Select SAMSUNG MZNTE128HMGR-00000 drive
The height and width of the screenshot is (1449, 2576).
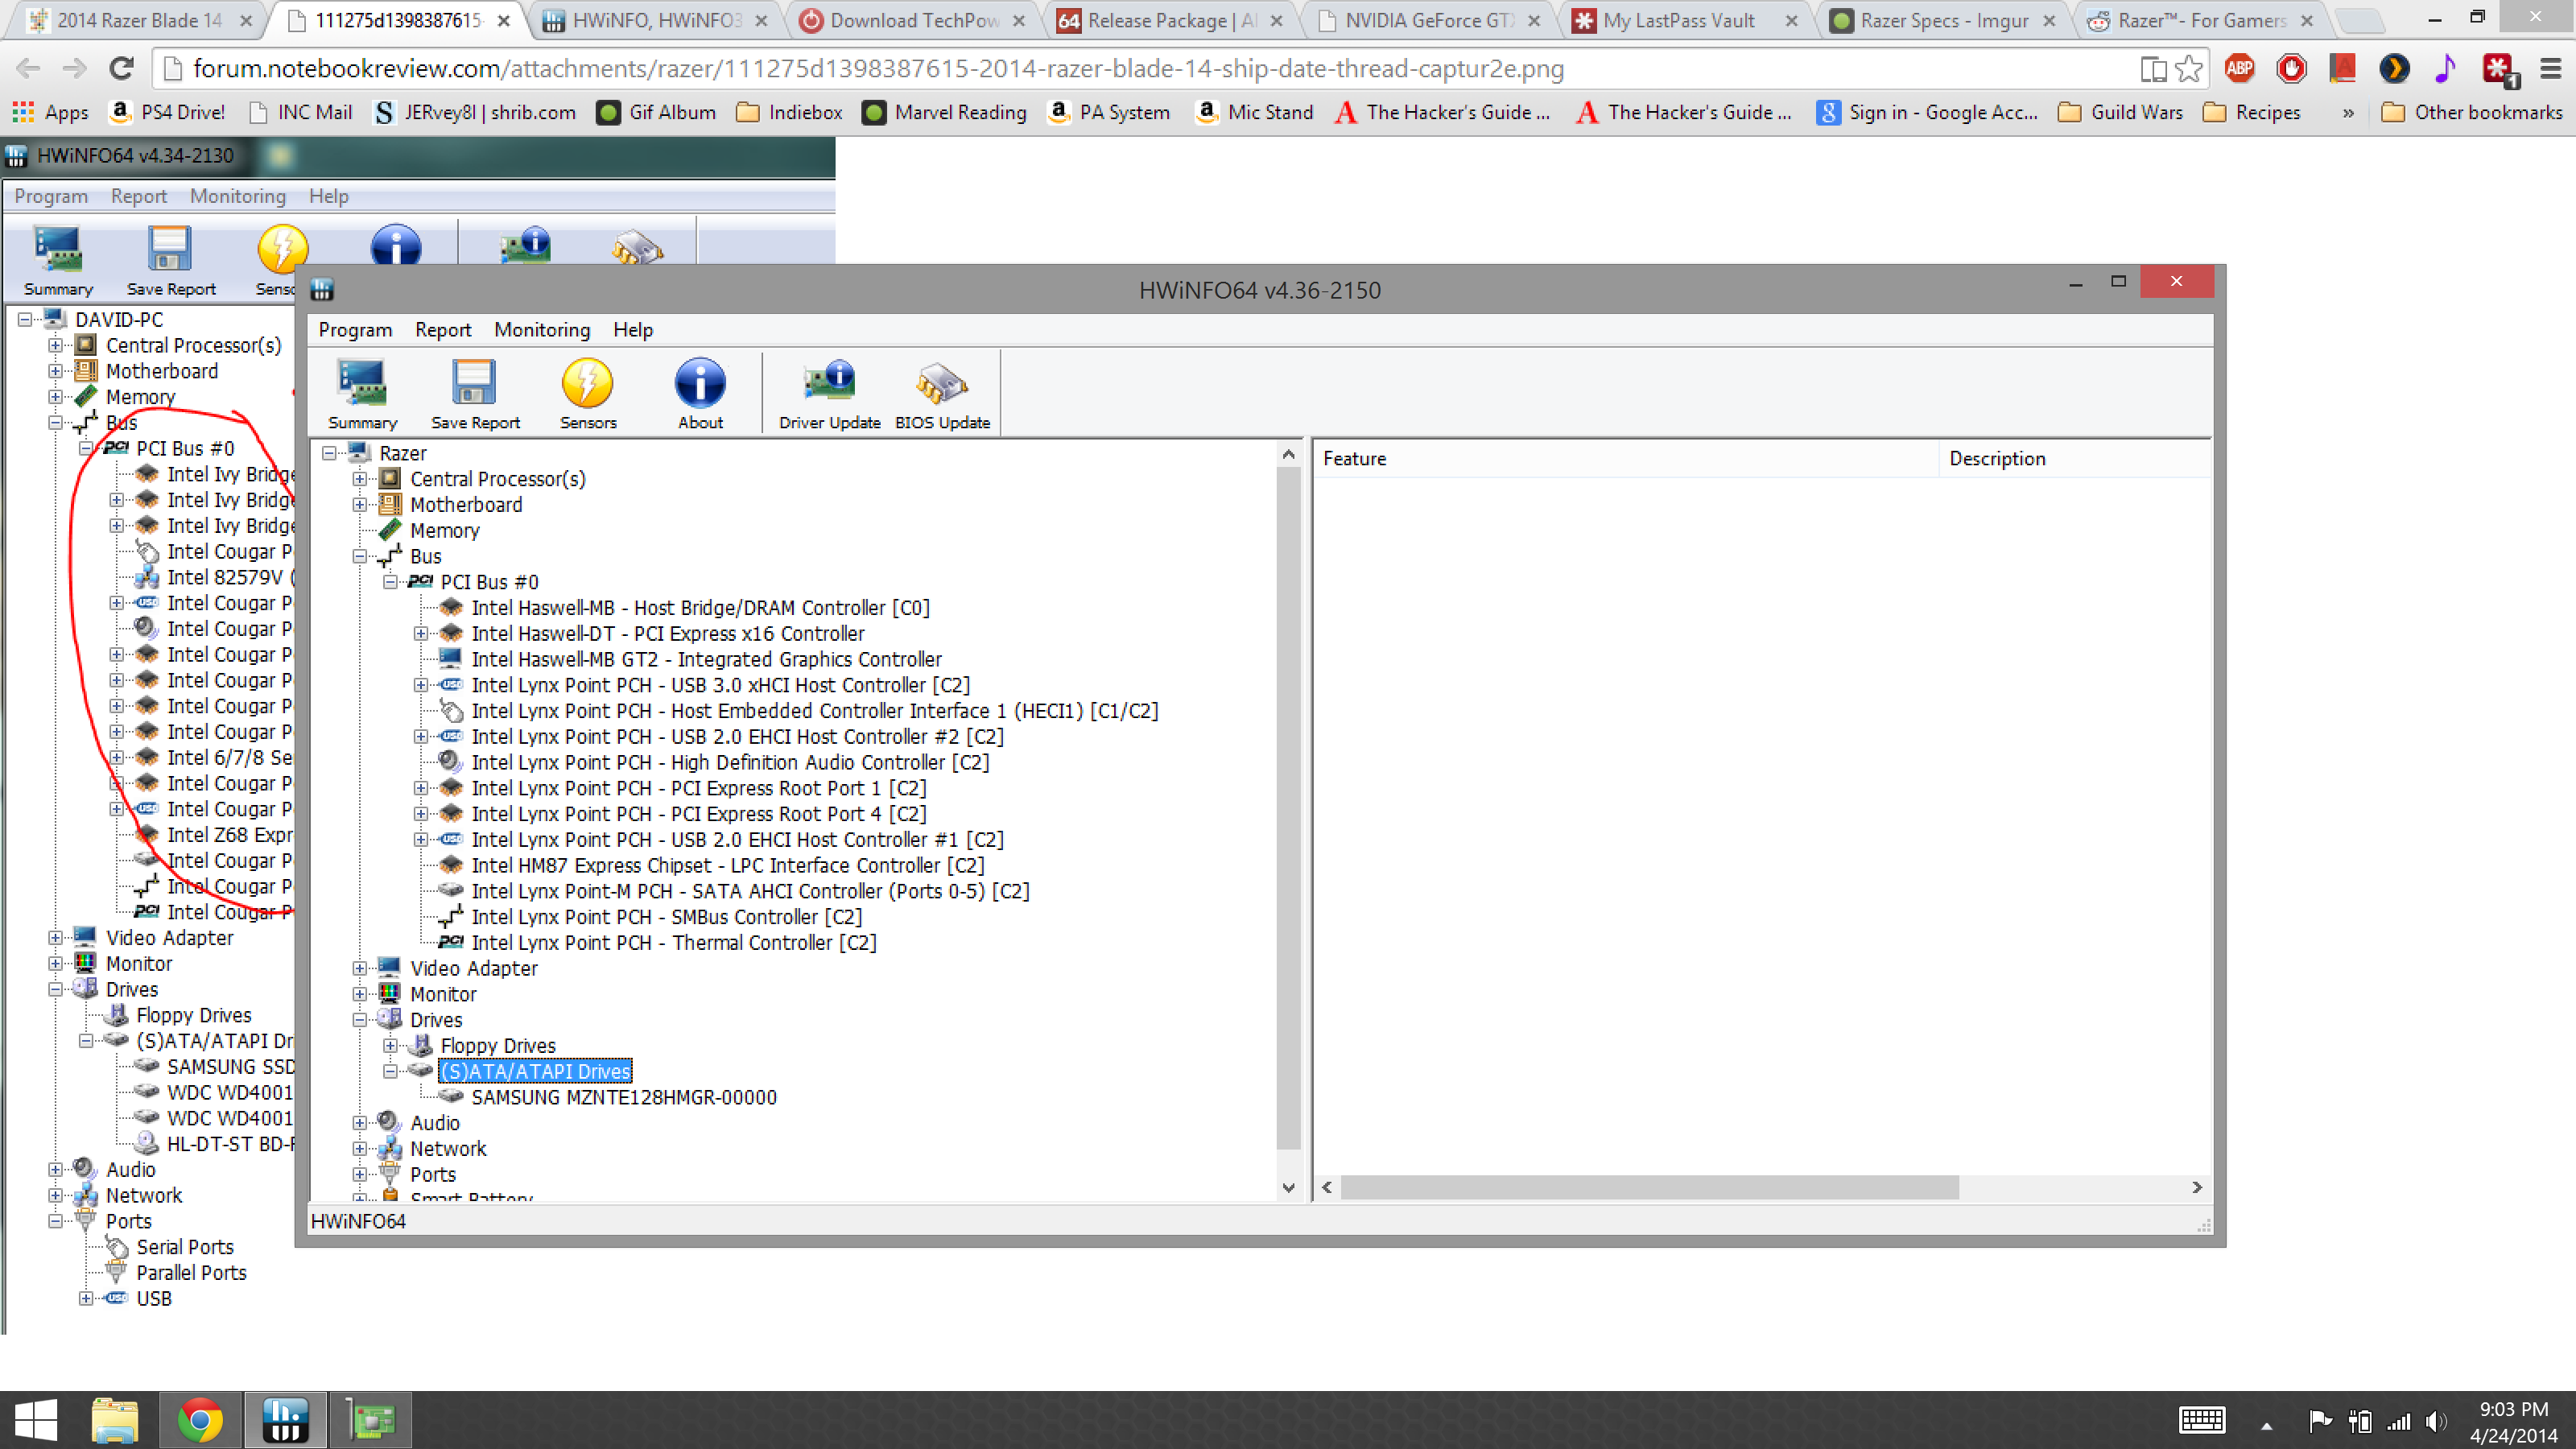coord(624,1097)
